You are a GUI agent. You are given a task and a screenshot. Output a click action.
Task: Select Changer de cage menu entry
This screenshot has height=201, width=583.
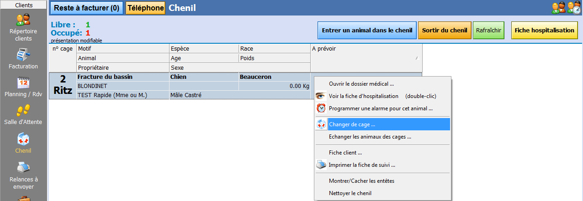tap(352, 124)
